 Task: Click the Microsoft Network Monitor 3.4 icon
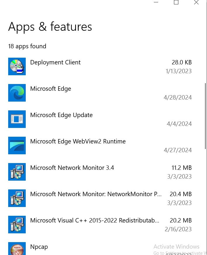(x=17, y=172)
